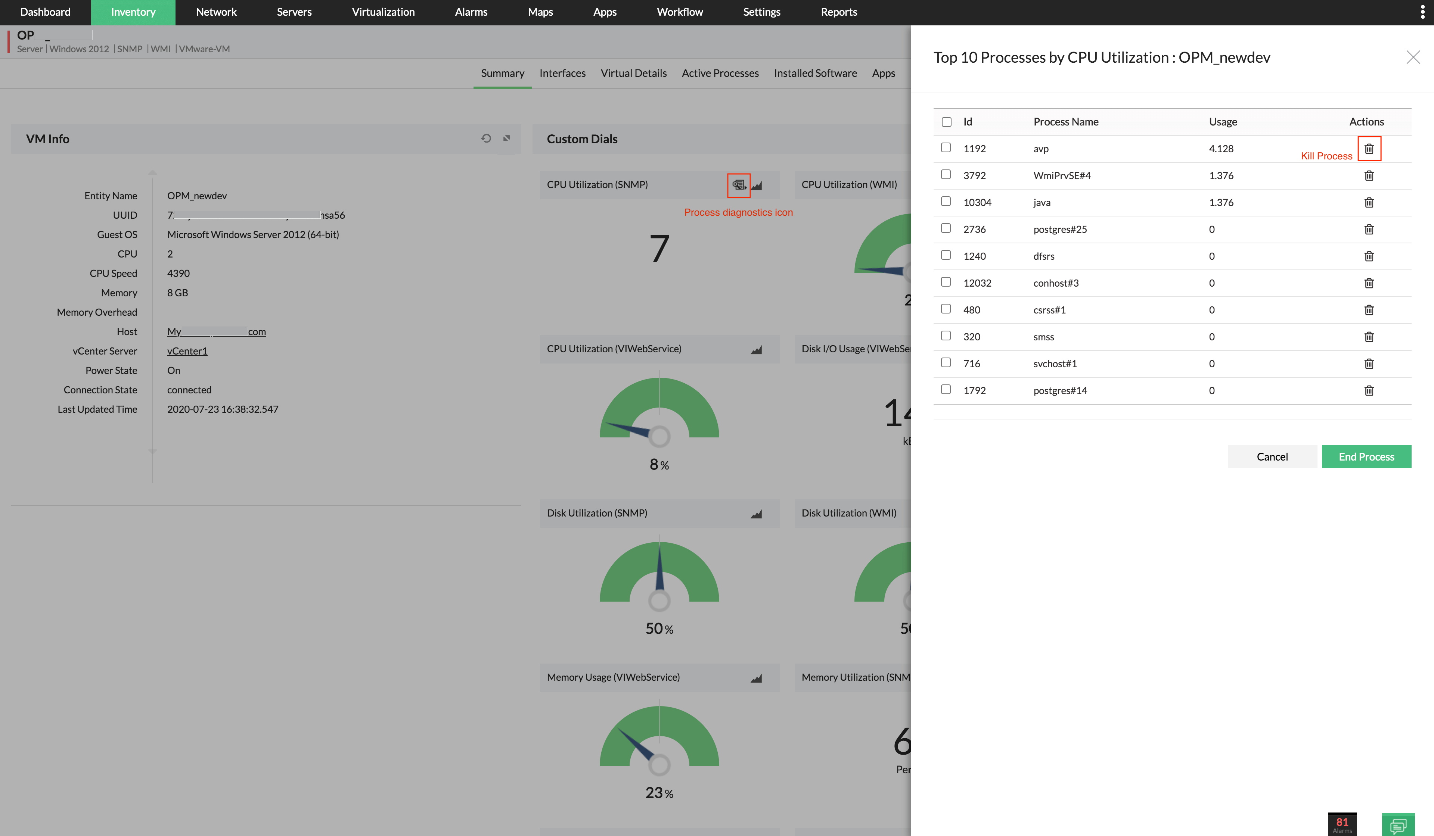The height and width of the screenshot is (836, 1434).
Task: Select all processes with header checkbox
Action: click(x=946, y=122)
